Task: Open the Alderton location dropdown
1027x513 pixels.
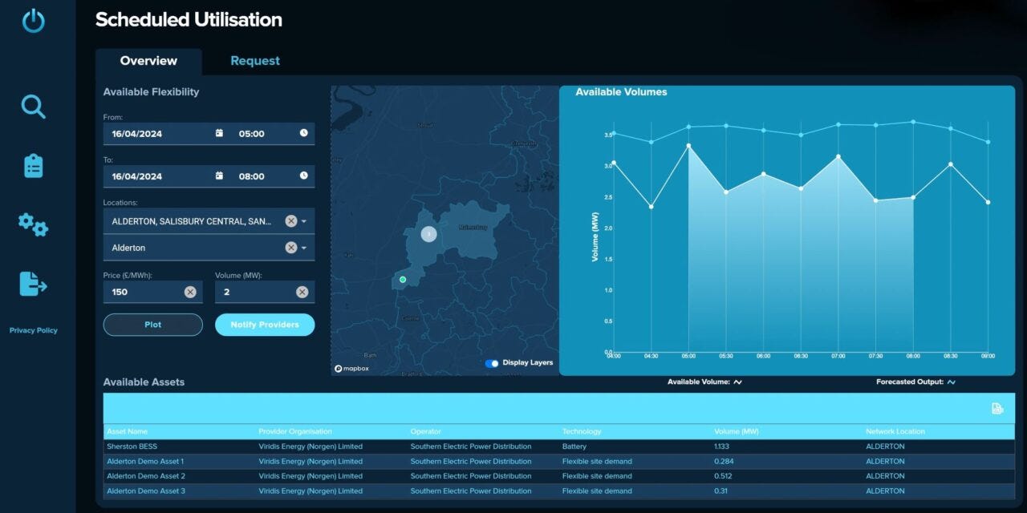Action: pos(304,248)
